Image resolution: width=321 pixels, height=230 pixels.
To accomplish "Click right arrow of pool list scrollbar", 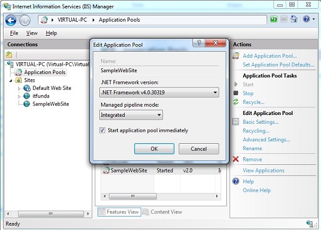I will 217,197.
